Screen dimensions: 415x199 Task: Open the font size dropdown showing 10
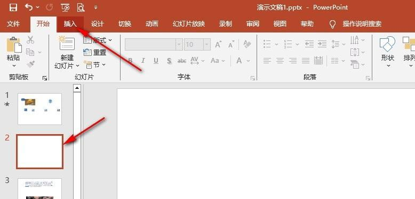coord(207,44)
